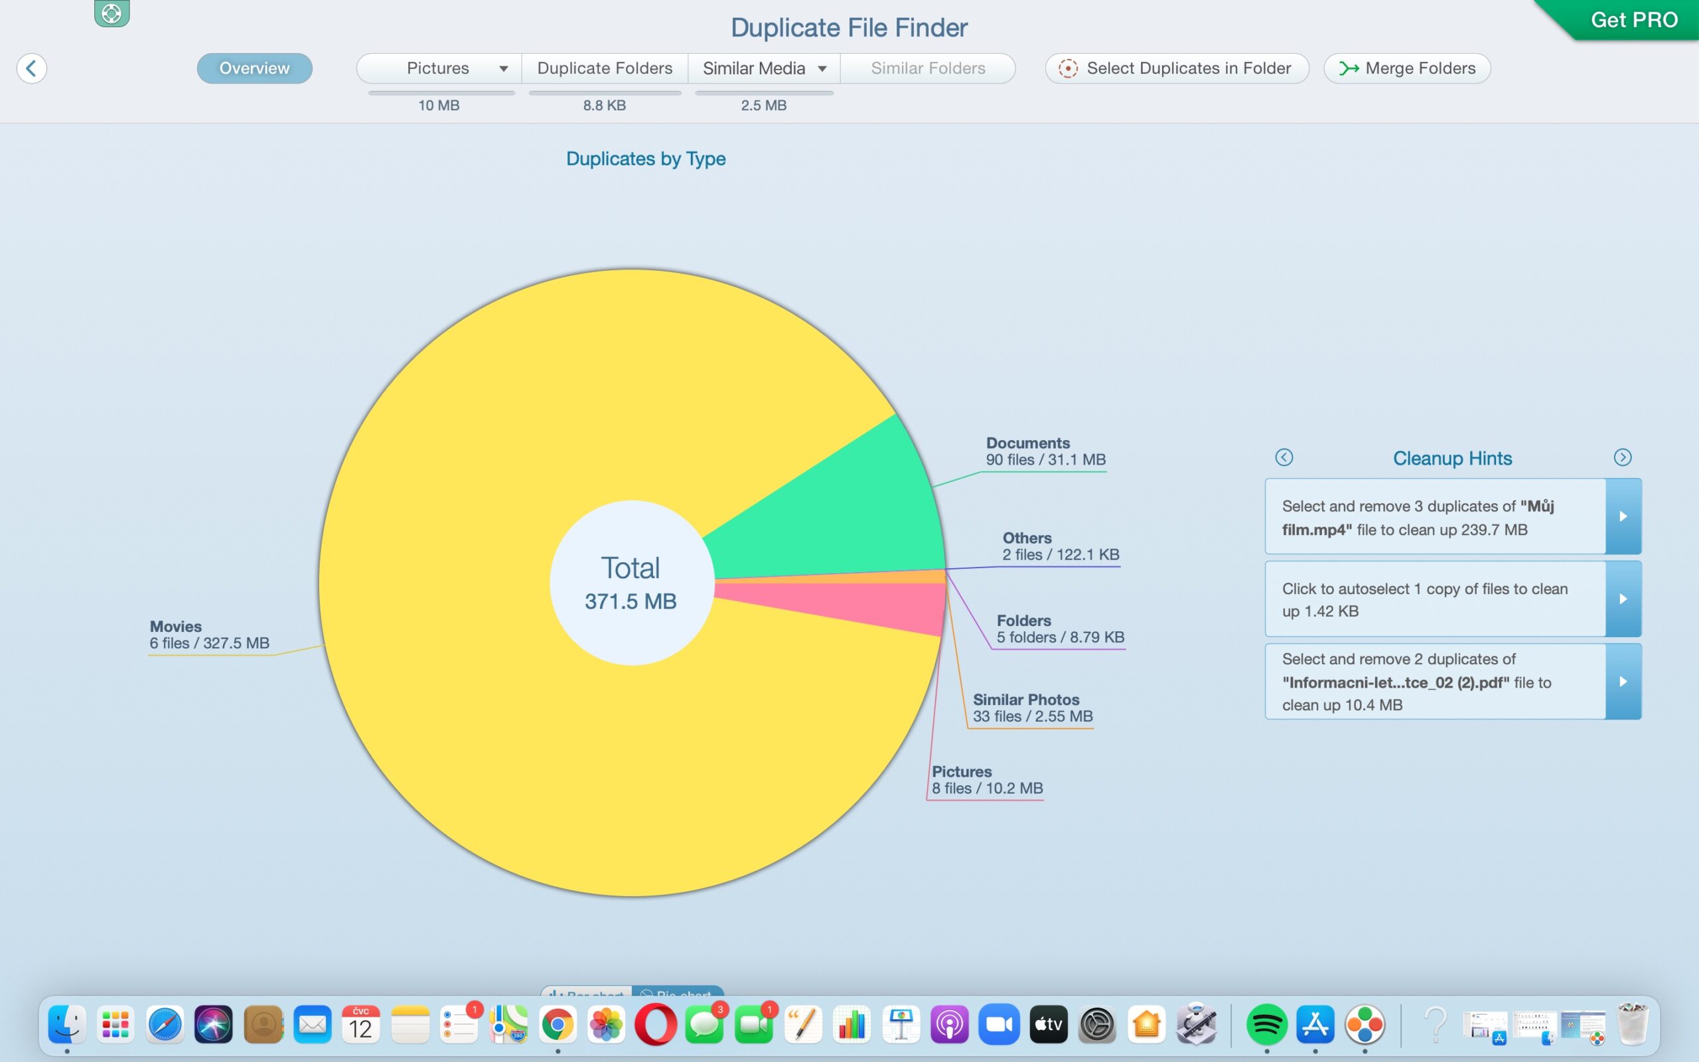Open Keynote from the Dock
The height and width of the screenshot is (1062, 1699).
[901, 1024]
